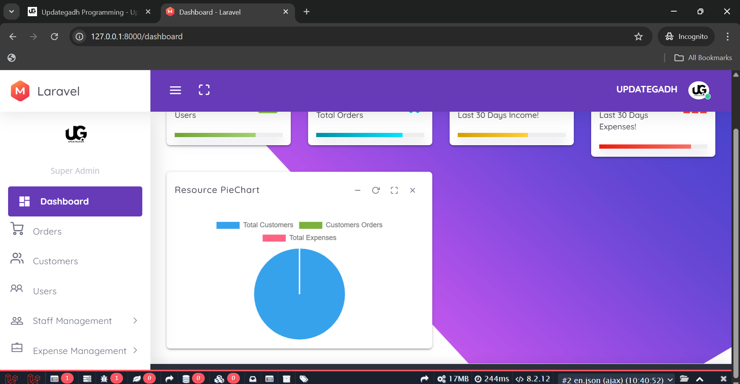Expand the Expense Management submenu chevron
This screenshot has height=384, width=740.
click(135, 350)
